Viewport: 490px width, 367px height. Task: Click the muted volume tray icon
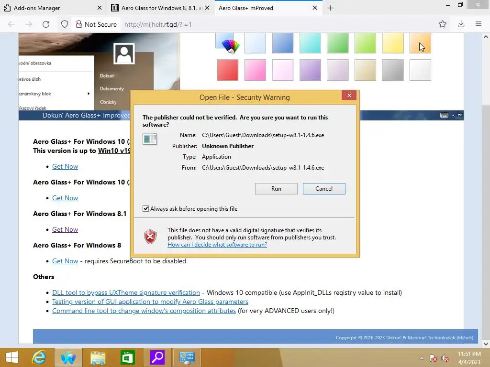tap(445, 358)
